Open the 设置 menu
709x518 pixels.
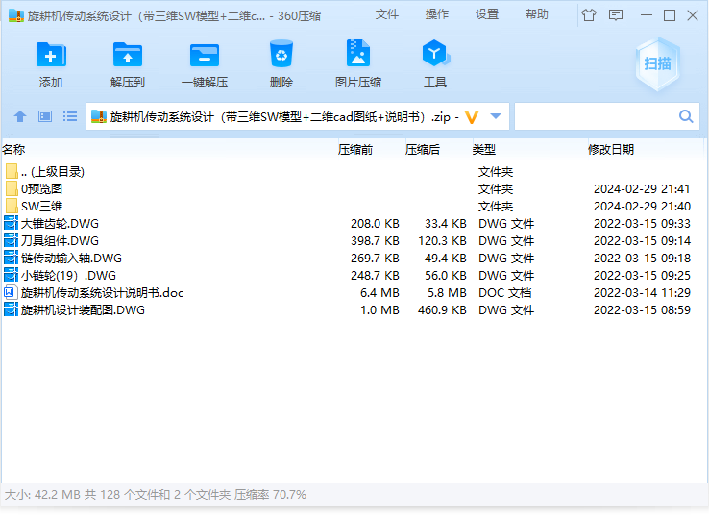click(x=487, y=14)
